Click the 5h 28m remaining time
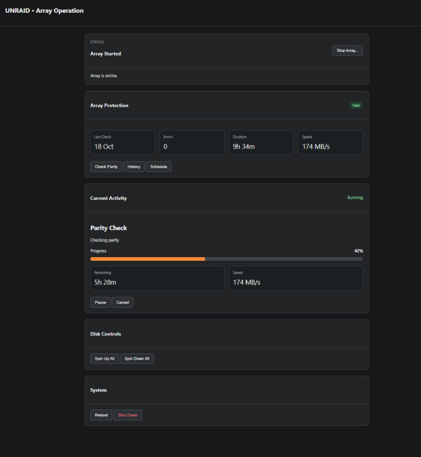 [105, 282]
